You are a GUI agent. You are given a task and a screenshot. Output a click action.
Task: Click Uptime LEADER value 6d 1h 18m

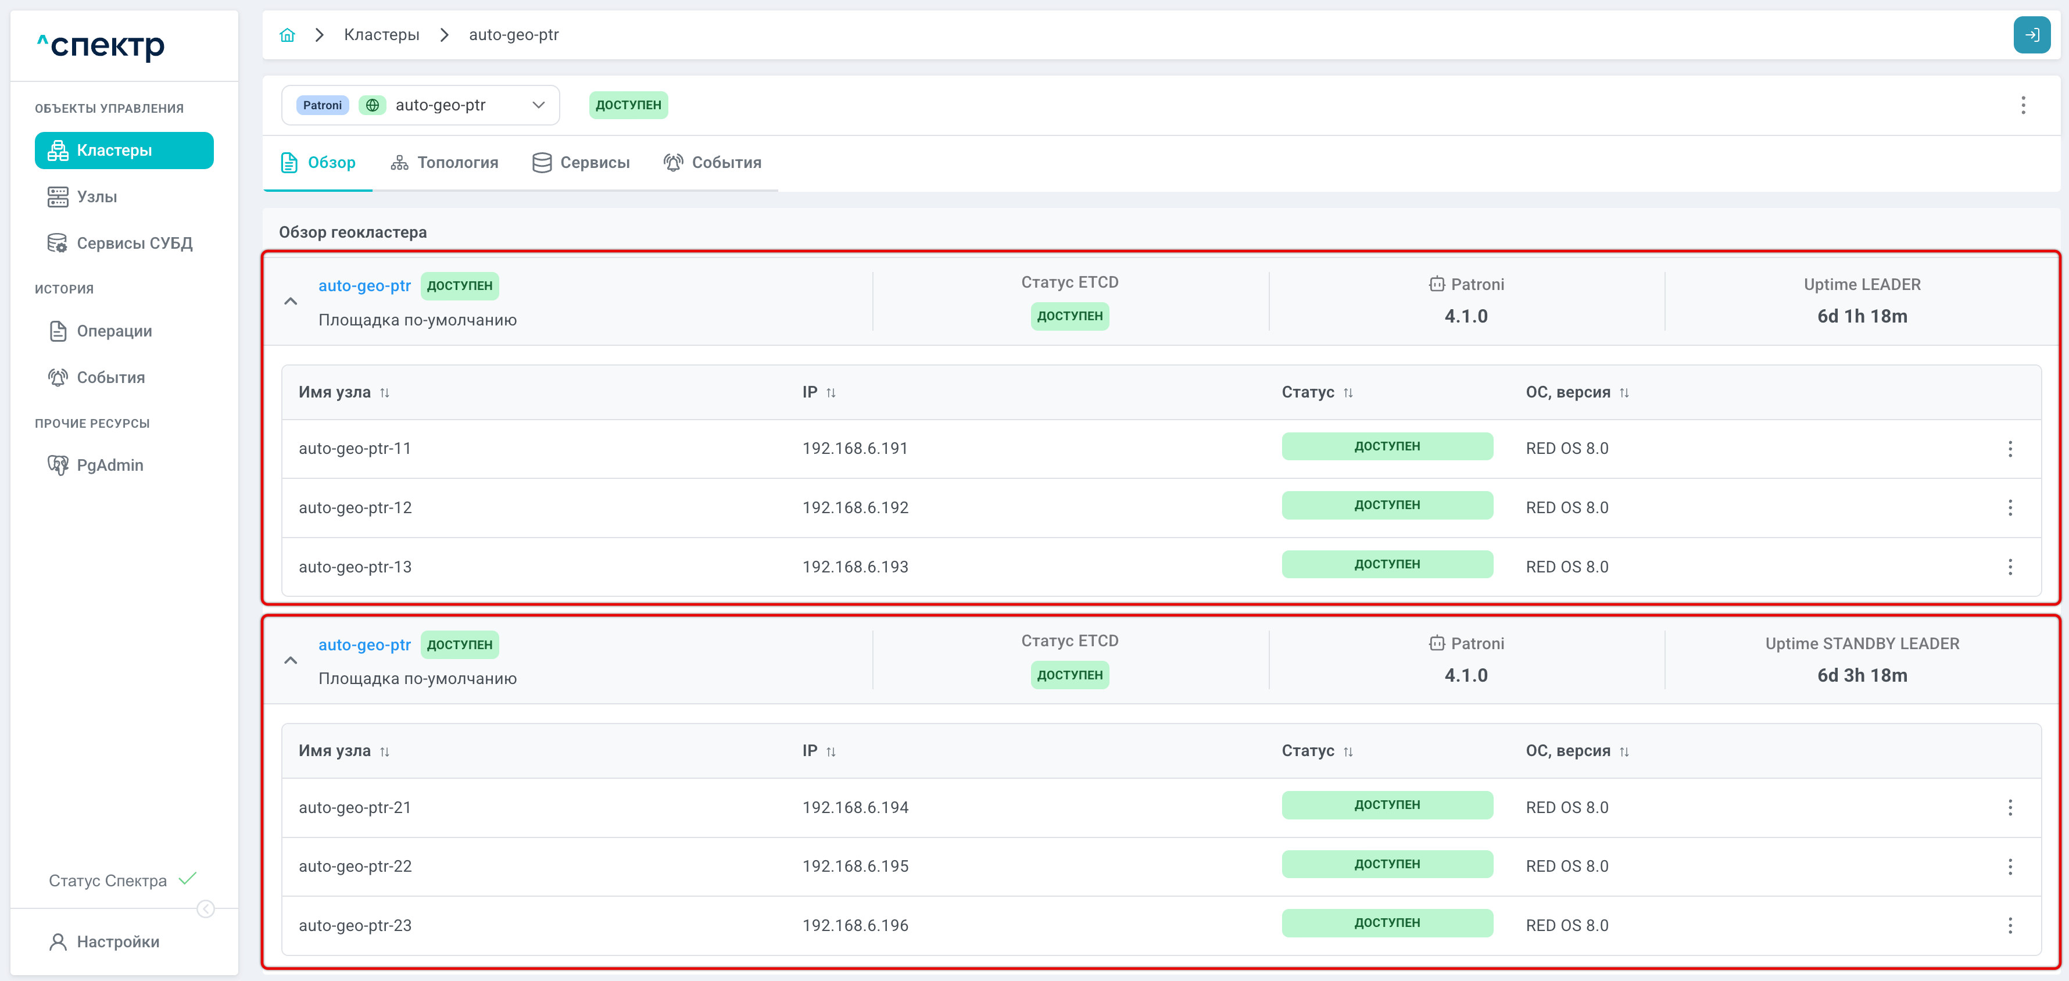1862,317
